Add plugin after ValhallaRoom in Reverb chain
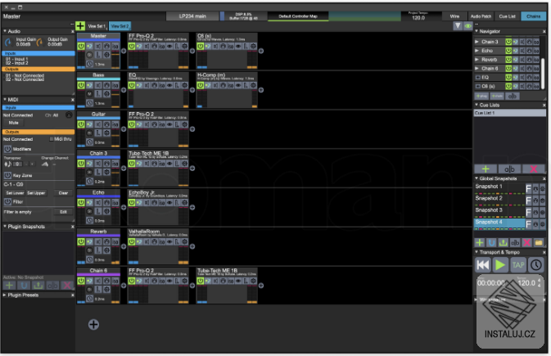 192,246
